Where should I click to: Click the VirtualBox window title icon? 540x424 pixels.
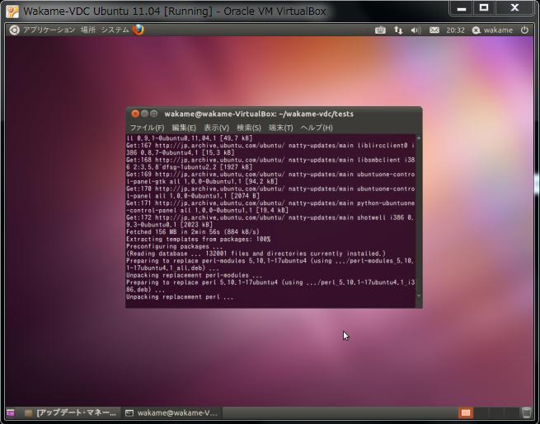[x=12, y=12]
